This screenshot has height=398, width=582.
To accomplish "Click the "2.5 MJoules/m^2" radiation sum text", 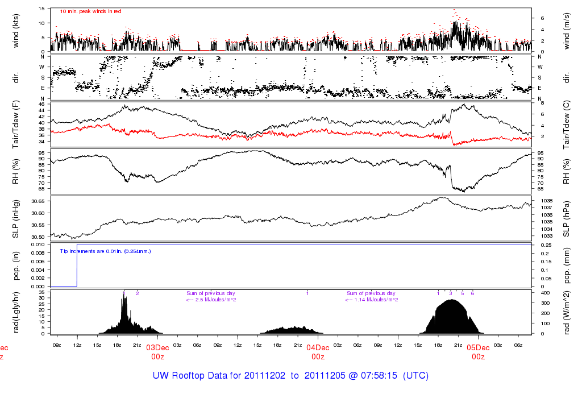I will click(x=215, y=300).
